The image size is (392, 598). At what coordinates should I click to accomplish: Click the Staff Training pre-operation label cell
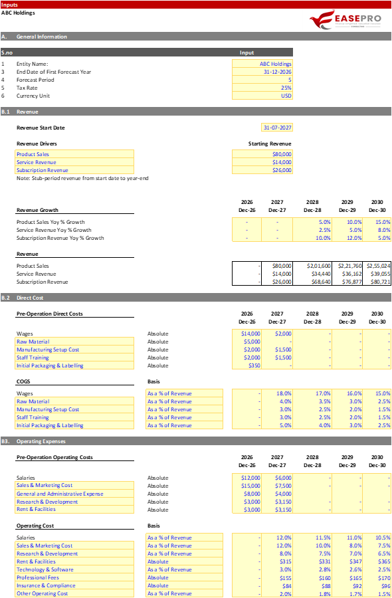[x=74, y=357]
